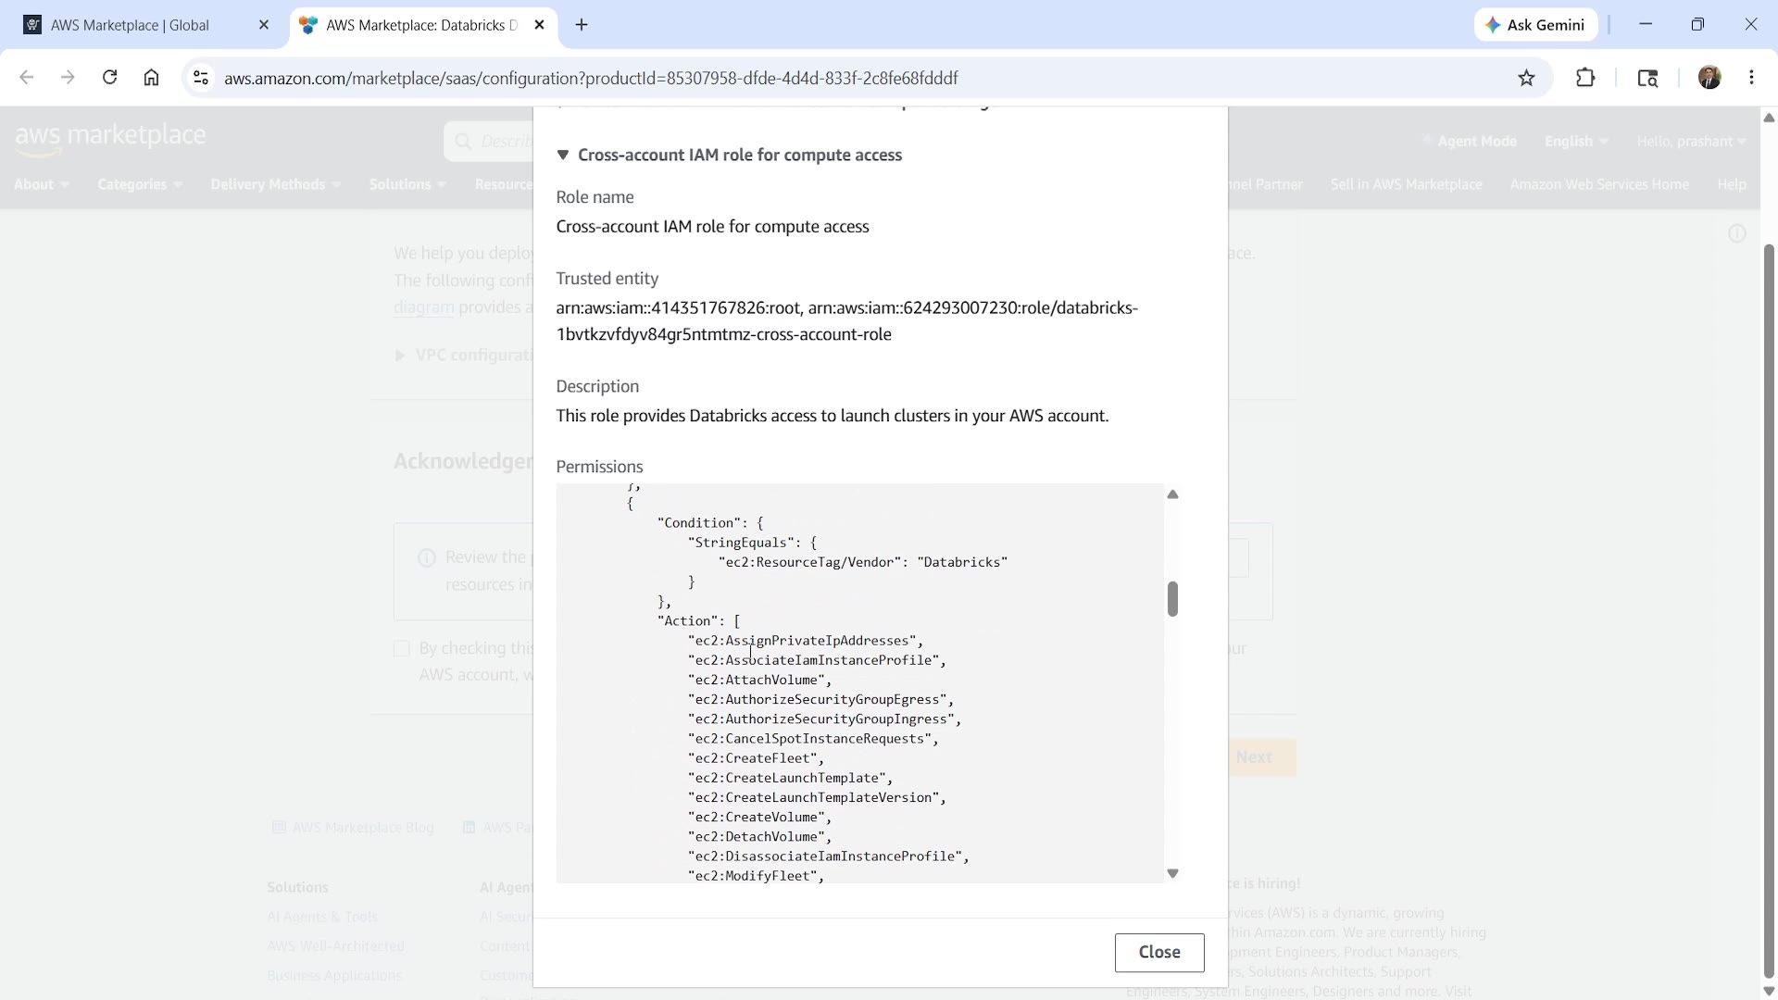Open the Chrome three-dot menu
The height and width of the screenshot is (1000, 1778).
[x=1751, y=78]
